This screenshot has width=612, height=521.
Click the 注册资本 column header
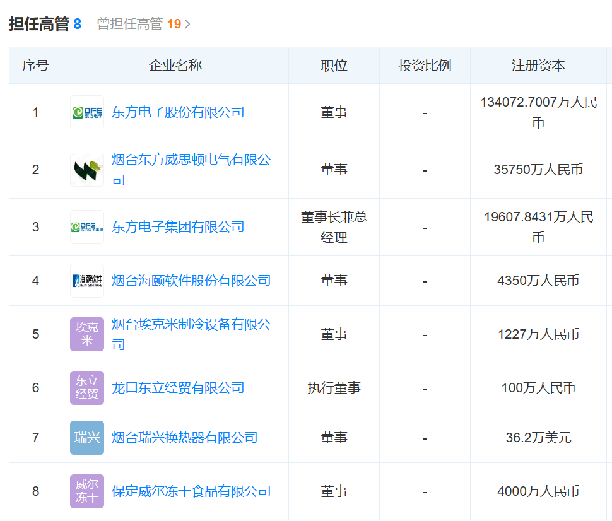[x=538, y=65]
